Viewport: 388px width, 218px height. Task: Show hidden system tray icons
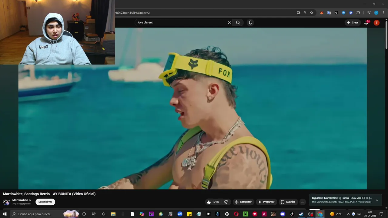tap(348, 214)
